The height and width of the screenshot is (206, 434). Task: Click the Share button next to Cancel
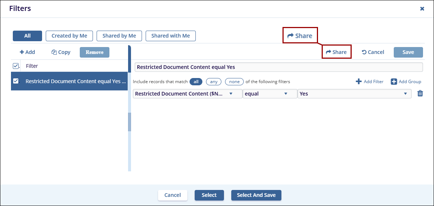(336, 52)
